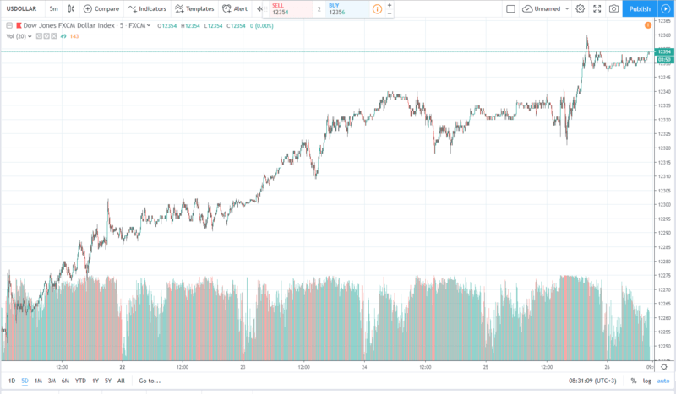Create a new price Alert
This screenshot has width=676, height=394.
tap(235, 8)
